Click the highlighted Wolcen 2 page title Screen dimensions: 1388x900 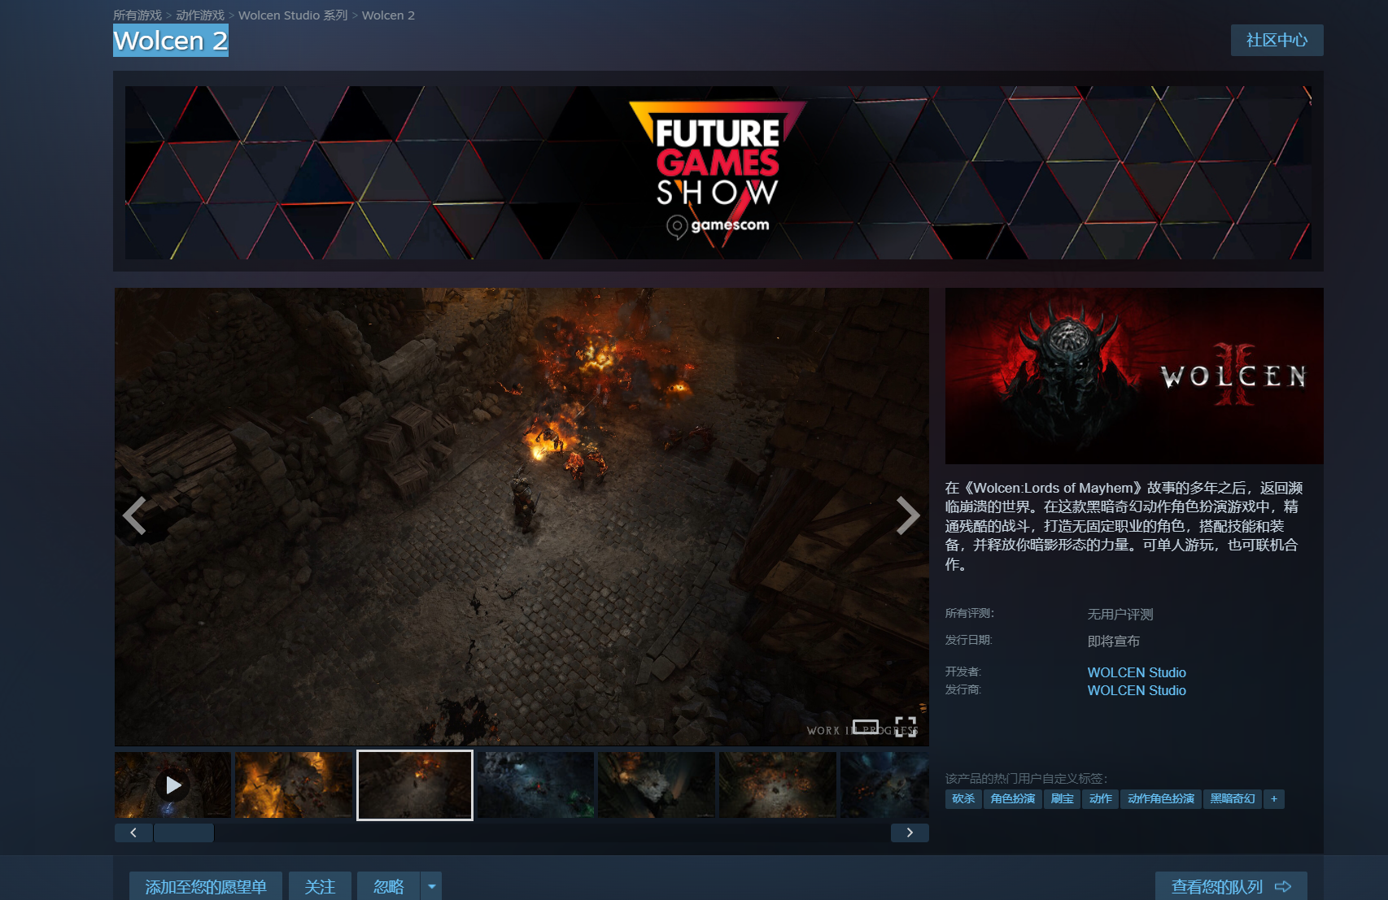171,41
